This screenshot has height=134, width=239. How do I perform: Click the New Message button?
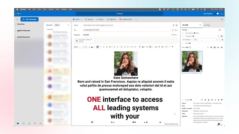tap(29, 19)
